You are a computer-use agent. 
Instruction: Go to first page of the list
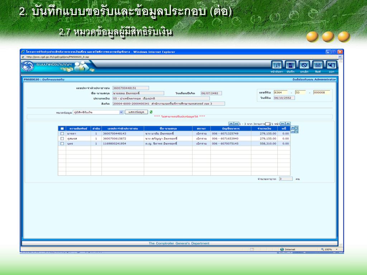[x=231, y=124]
